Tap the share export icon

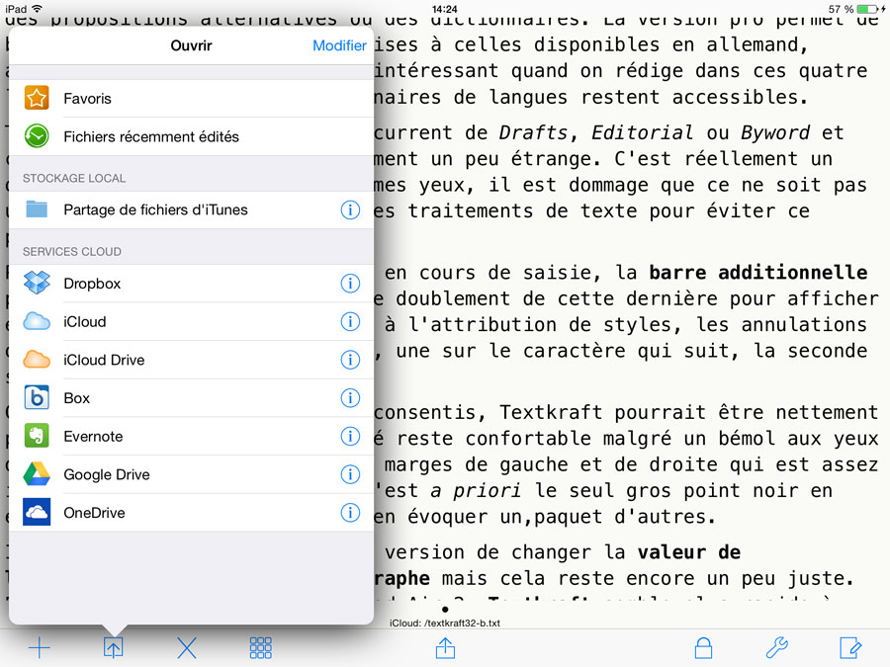(446, 647)
